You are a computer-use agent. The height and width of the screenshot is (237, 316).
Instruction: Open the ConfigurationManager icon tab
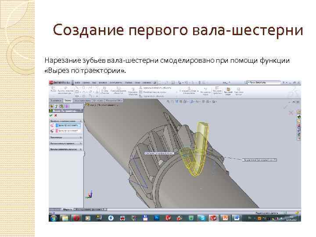pos(62,106)
